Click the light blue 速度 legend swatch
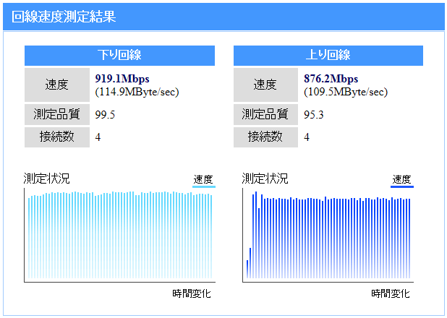 [x=204, y=186]
